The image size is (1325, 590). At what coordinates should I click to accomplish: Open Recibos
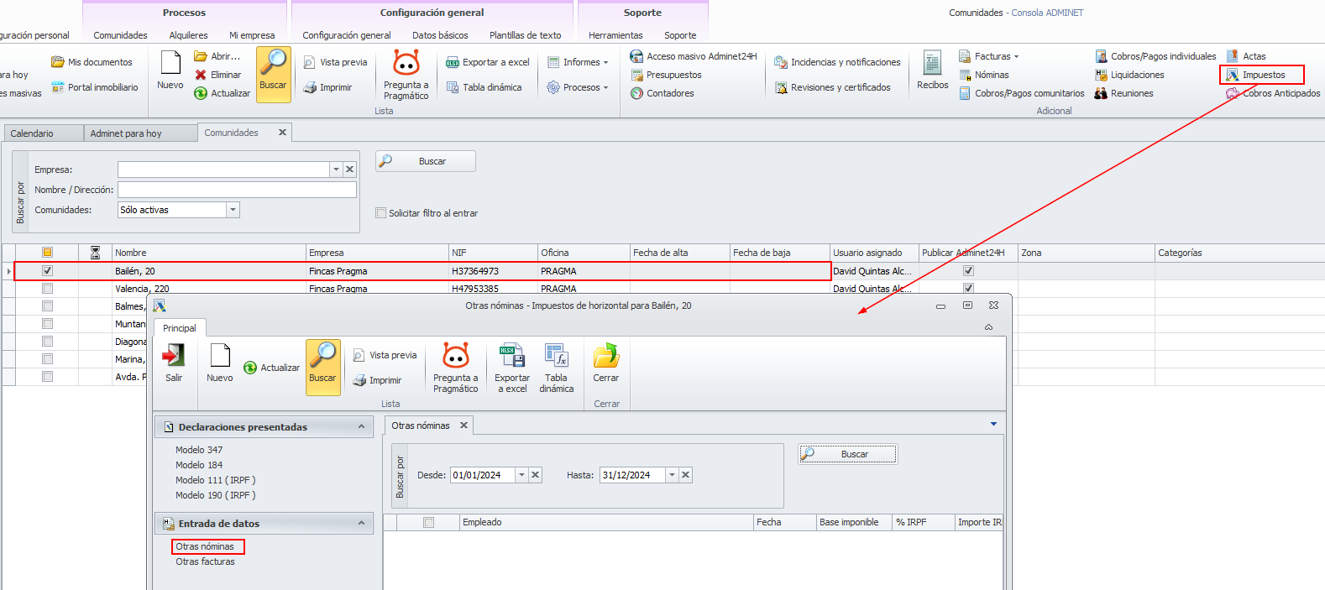[x=932, y=71]
